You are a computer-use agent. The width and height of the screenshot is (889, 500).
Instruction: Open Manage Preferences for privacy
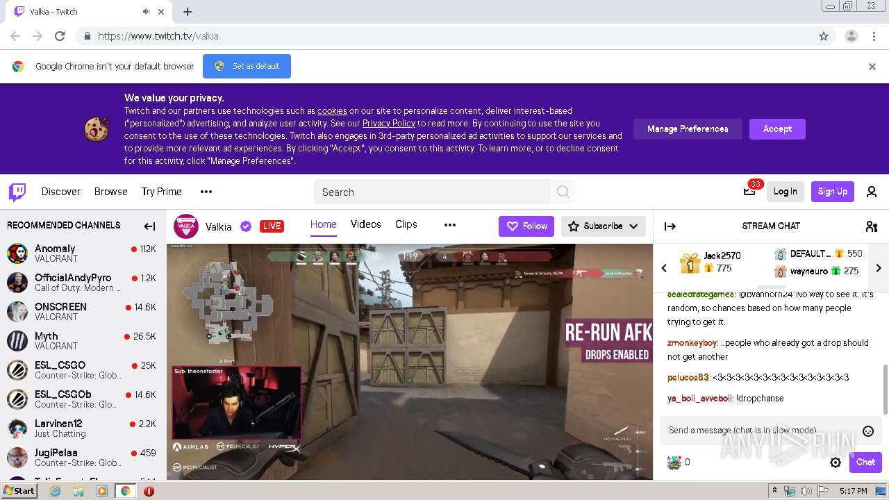(688, 129)
